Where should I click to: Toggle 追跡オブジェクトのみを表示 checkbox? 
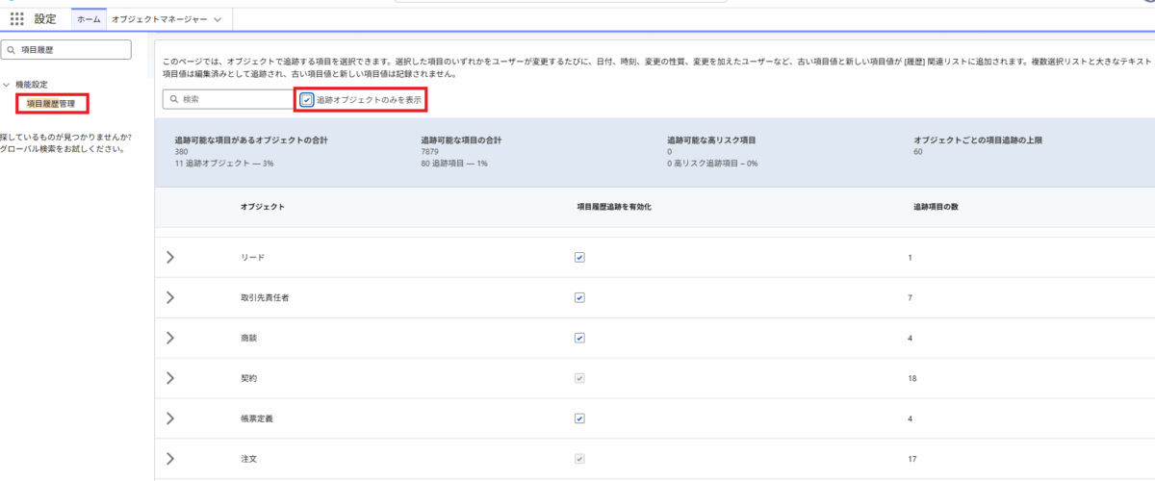306,99
